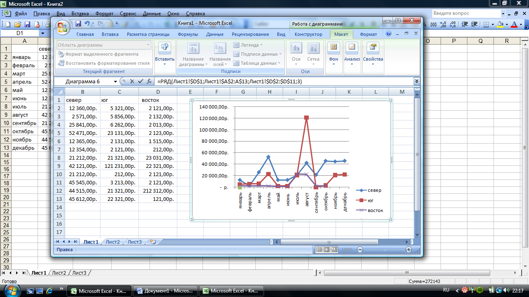529x297 pixels.
Task: Click insert new sheet tab icon
Action: click(x=153, y=242)
